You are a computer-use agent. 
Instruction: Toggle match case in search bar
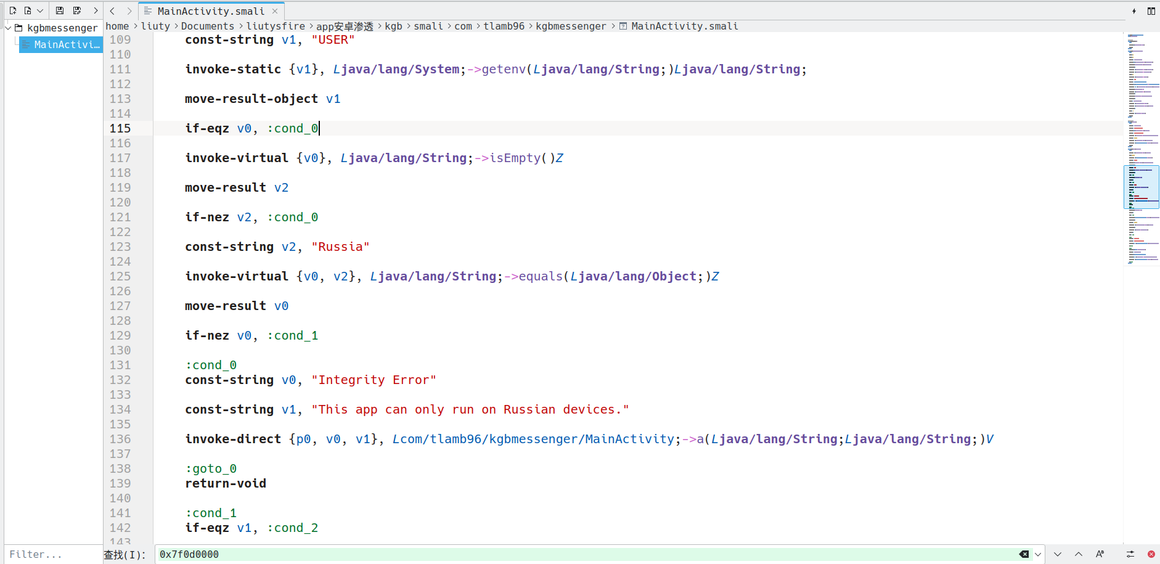pyautogui.click(x=1100, y=554)
